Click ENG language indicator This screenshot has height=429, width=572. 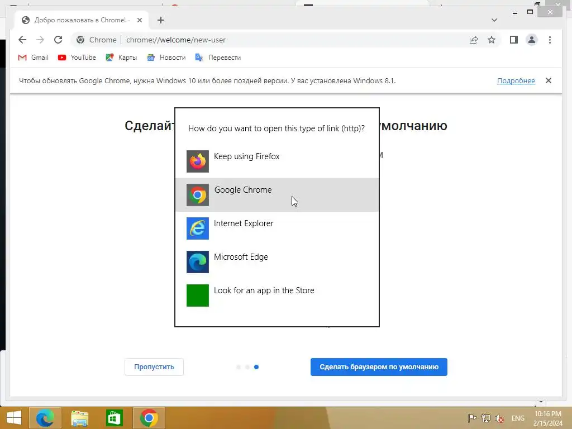[518, 418]
